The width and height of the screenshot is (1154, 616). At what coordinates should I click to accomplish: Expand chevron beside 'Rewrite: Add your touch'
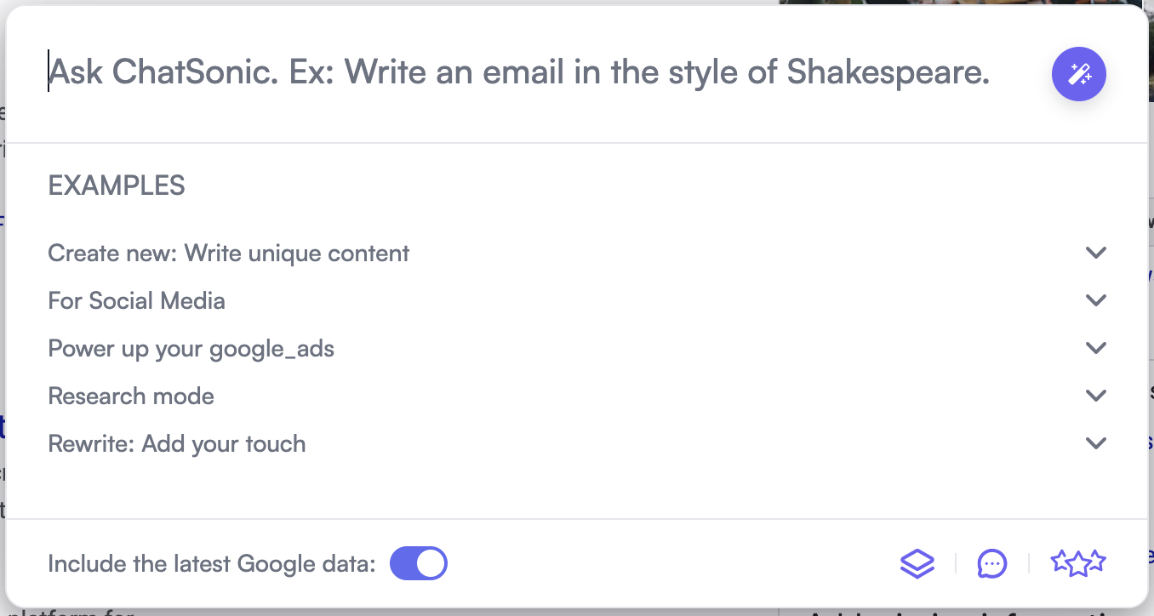[1096, 443]
